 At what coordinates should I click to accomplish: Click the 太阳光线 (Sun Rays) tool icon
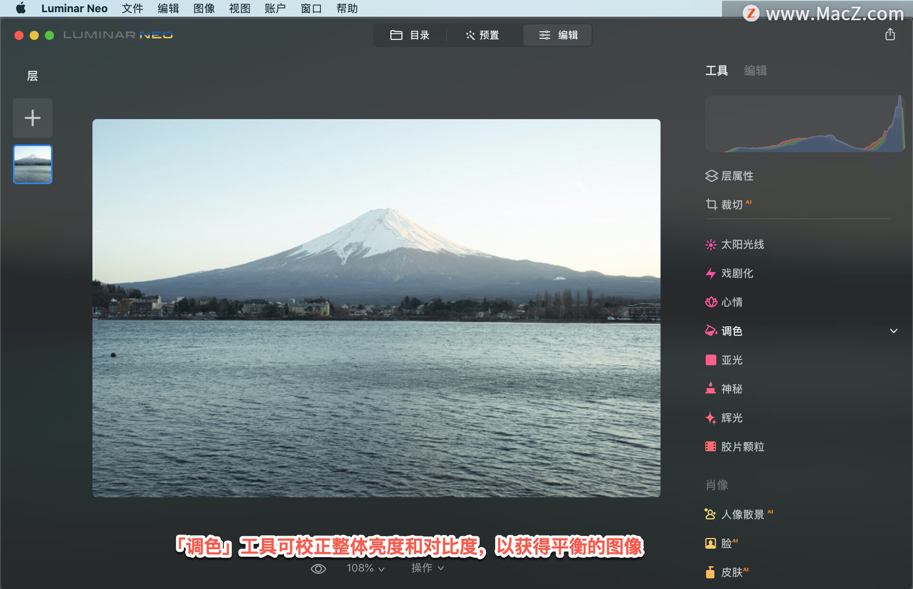[711, 244]
